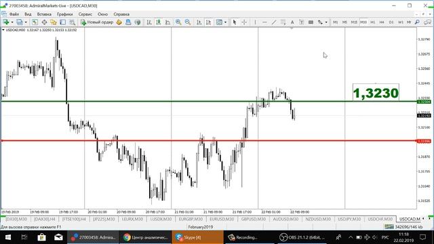The image size is (434, 244).
Task: Open the Сервис menu
Action: pyautogui.click(x=85, y=14)
